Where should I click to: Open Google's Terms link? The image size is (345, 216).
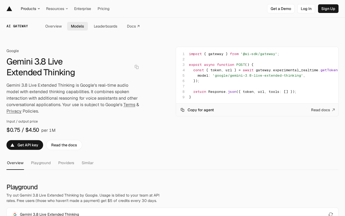pos(129,104)
